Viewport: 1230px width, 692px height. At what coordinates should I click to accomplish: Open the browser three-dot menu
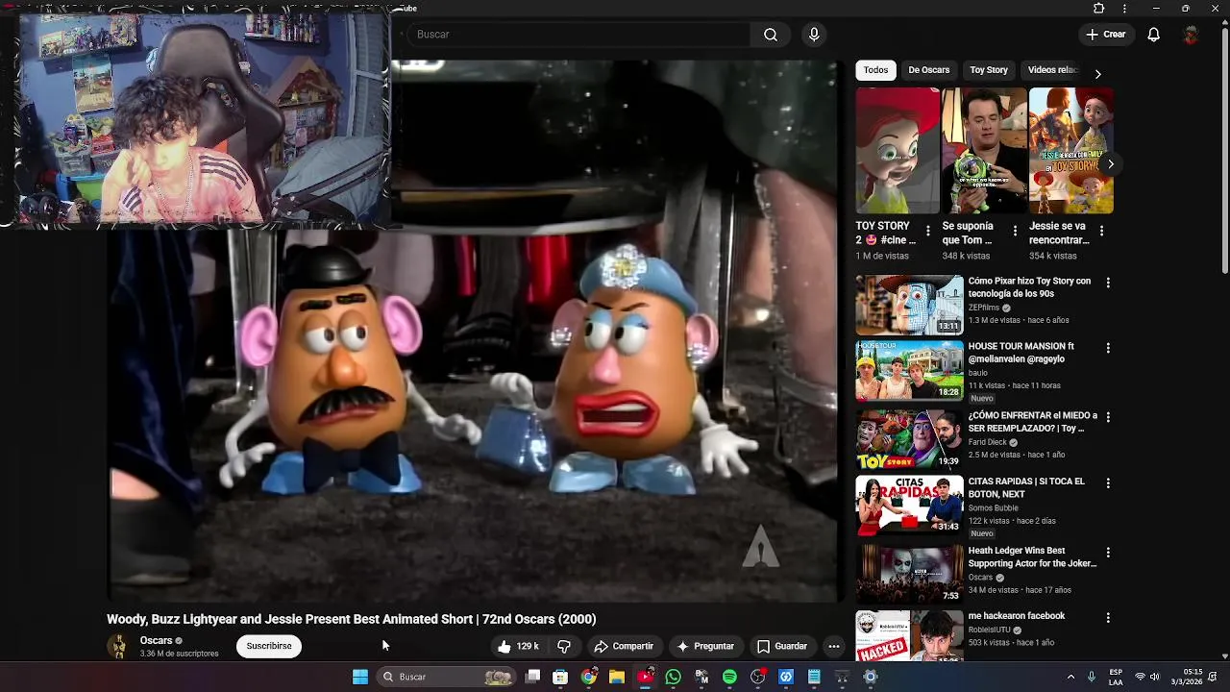click(1124, 9)
